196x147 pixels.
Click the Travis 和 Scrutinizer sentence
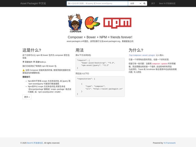coord(153,71)
